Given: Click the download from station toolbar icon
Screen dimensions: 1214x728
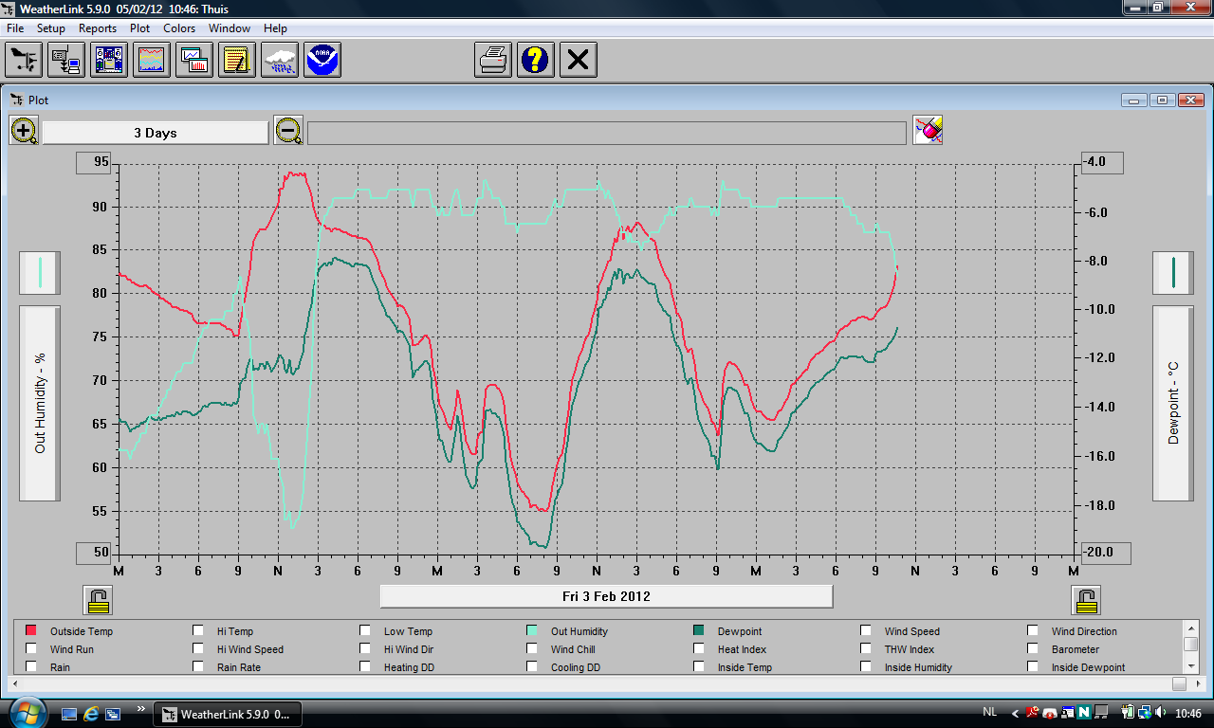Looking at the screenshot, I should coord(66,61).
